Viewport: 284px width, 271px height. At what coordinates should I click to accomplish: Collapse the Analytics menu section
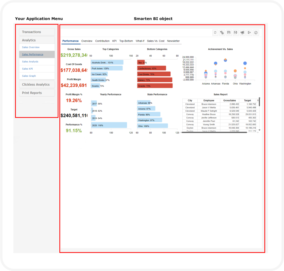[x=37, y=40]
